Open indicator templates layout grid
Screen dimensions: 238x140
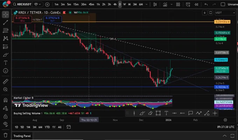click(x=178, y=5)
